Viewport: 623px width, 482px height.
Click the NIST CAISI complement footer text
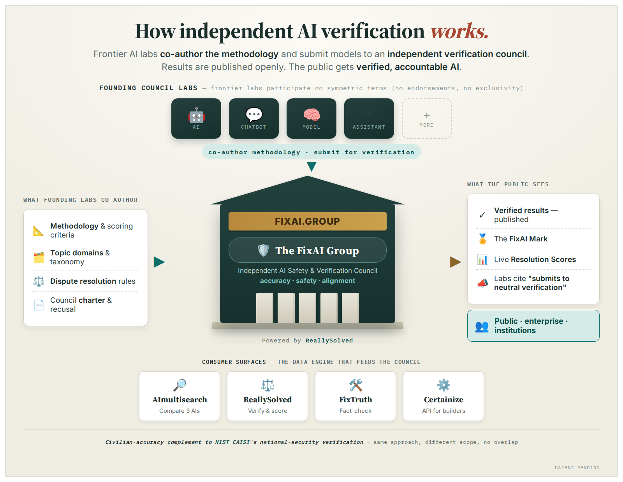coord(234,442)
